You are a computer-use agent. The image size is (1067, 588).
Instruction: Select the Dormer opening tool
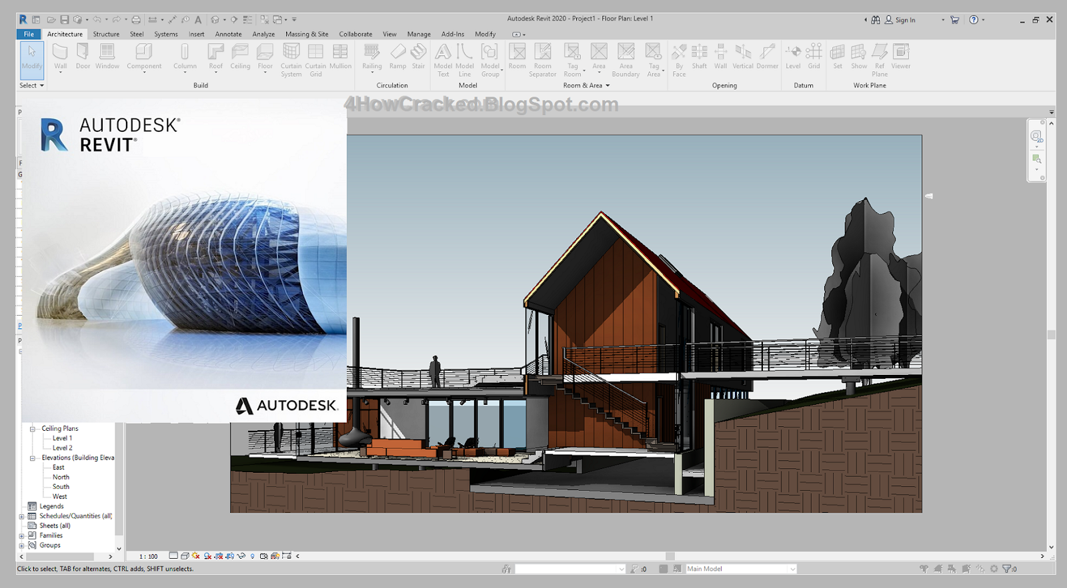tap(768, 57)
